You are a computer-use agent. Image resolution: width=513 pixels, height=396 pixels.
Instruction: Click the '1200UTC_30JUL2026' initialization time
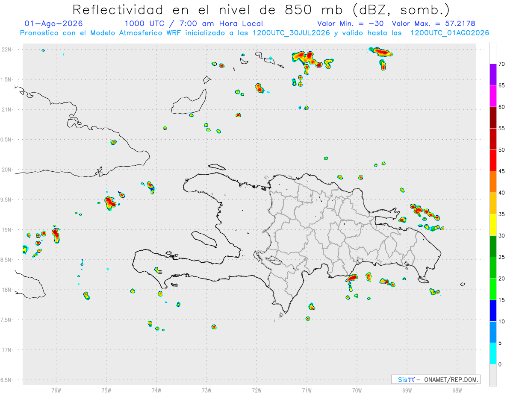pos(291,33)
